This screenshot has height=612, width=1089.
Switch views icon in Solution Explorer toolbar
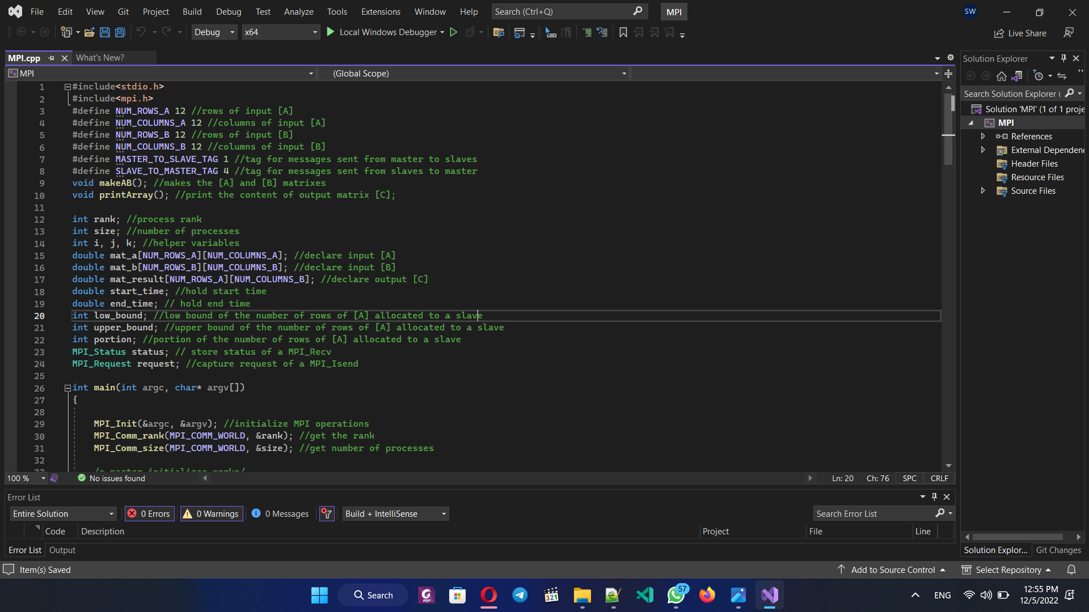pos(1017,76)
